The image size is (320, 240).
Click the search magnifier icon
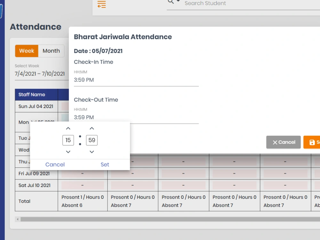(171, 2)
